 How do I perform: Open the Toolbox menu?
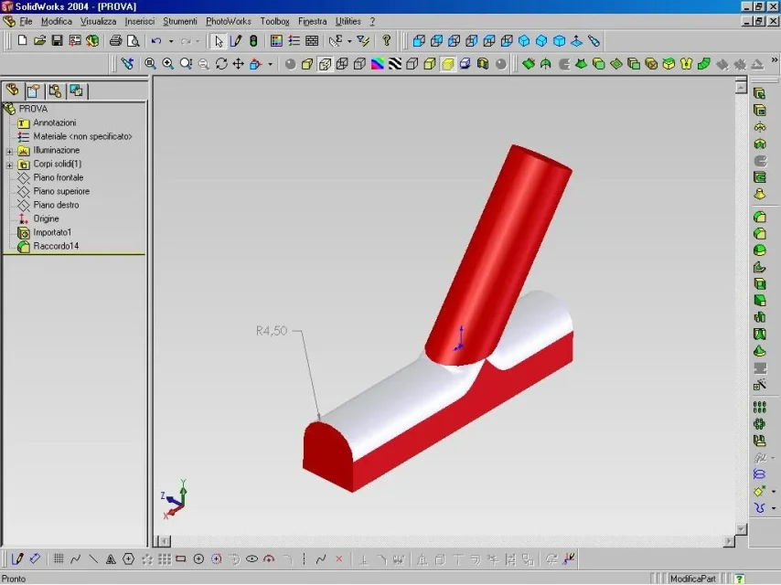[275, 21]
